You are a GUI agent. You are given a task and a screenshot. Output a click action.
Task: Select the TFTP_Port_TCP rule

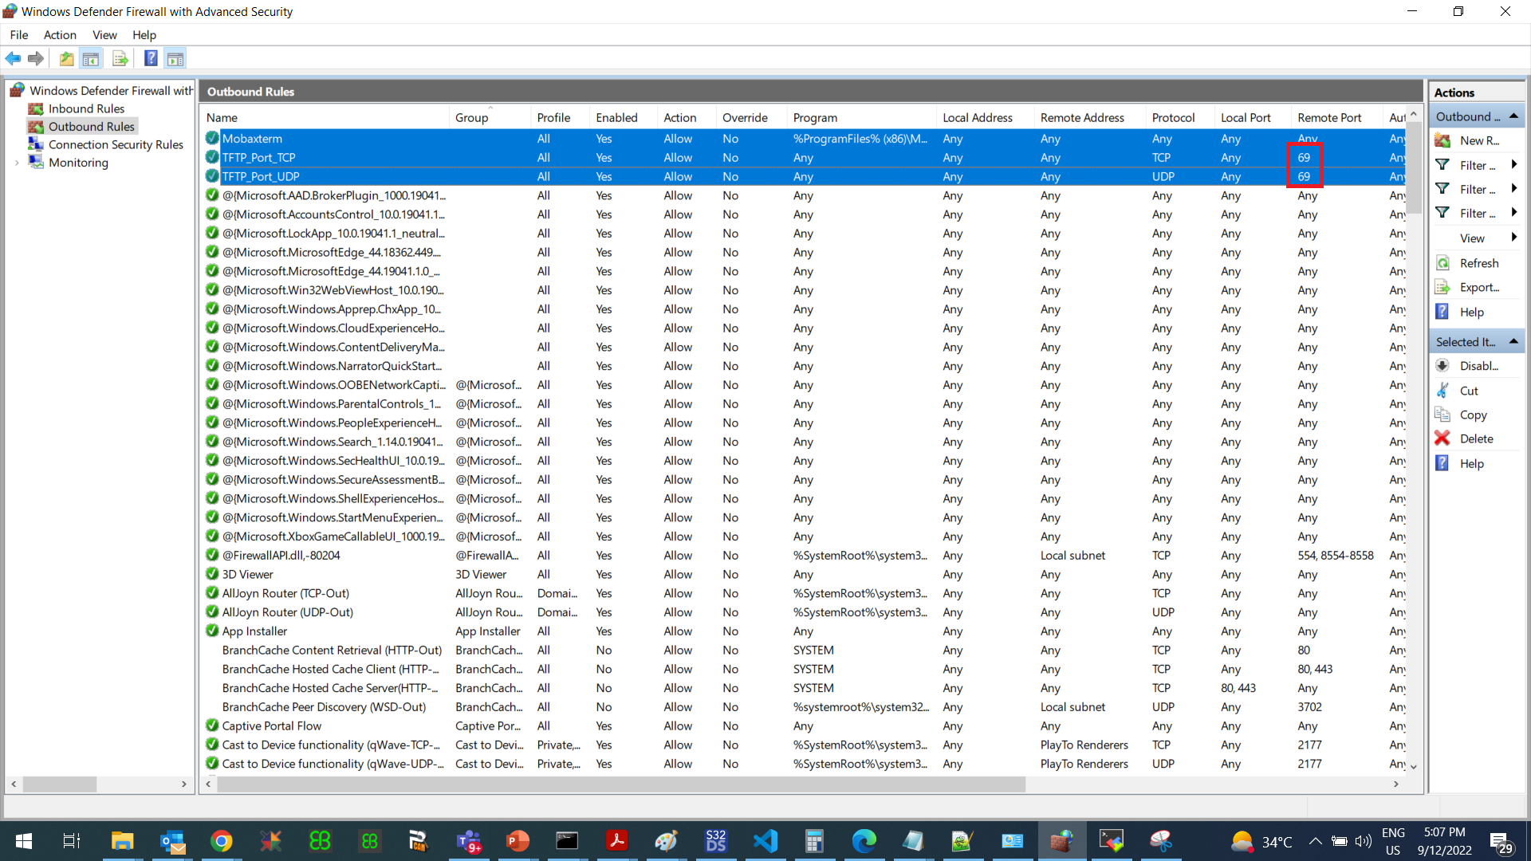click(x=804, y=158)
